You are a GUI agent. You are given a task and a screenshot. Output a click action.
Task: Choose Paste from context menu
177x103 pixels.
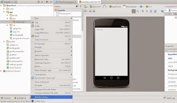52,36
